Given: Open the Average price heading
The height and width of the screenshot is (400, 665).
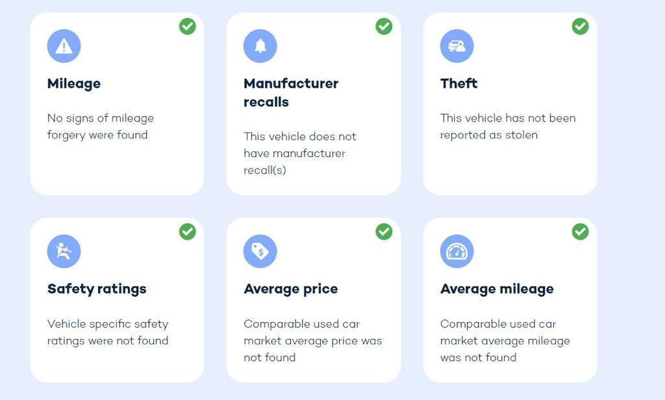Looking at the screenshot, I should (x=291, y=289).
